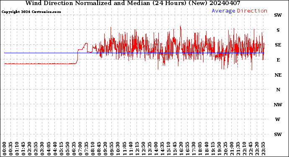Click the 02:55 time label

click(36, 149)
